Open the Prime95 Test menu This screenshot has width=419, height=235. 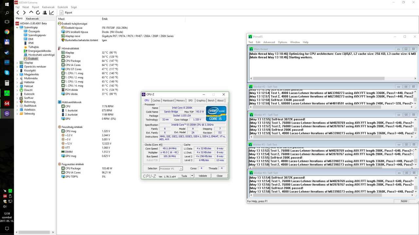[251, 42]
